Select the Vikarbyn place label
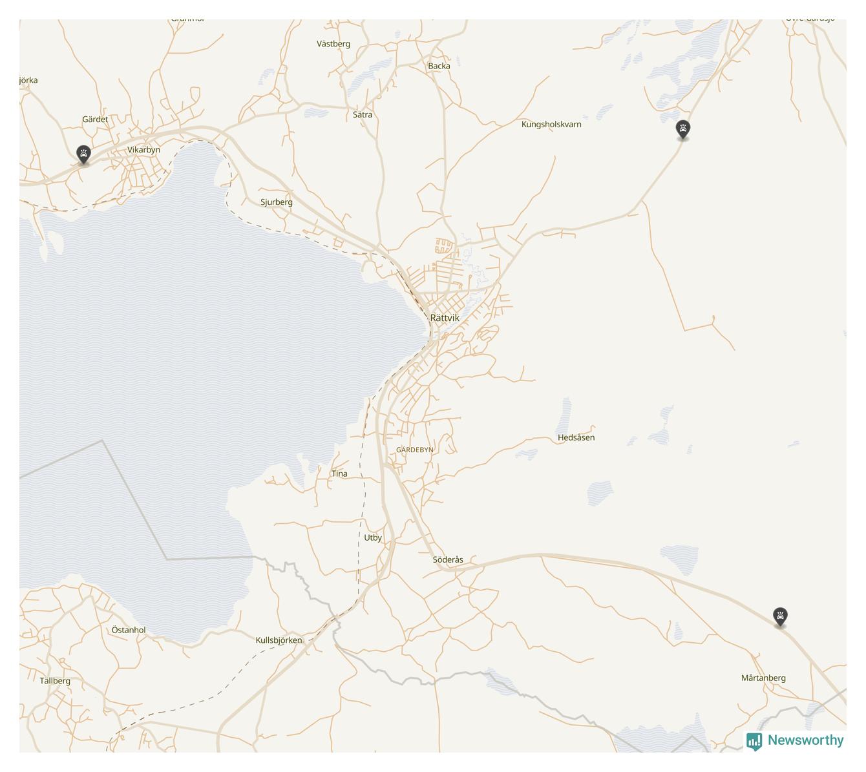Image resolution: width=866 pixels, height=772 pixels. click(143, 150)
